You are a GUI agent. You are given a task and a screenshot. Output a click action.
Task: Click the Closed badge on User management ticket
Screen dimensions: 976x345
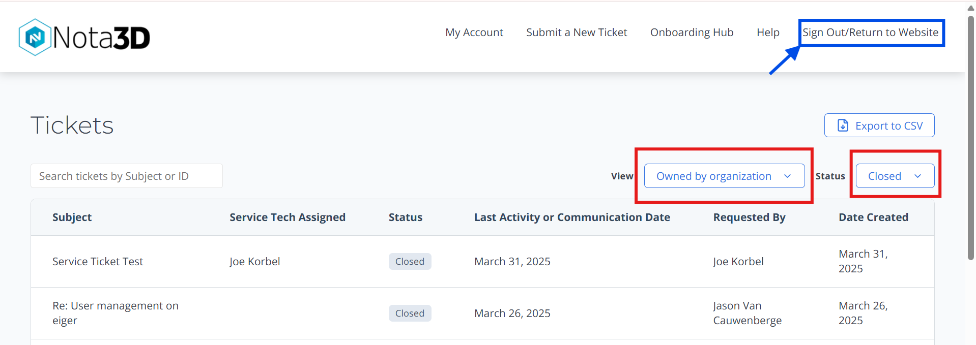point(410,313)
